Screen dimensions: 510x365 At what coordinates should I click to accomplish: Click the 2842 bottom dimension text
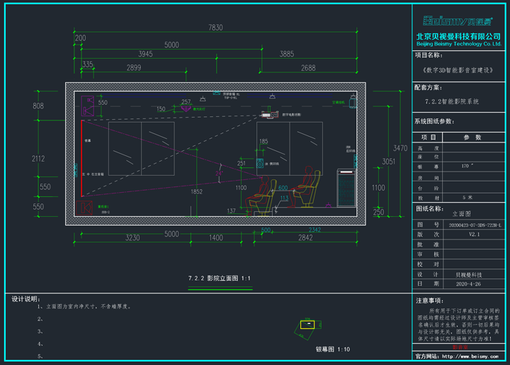[305, 237]
